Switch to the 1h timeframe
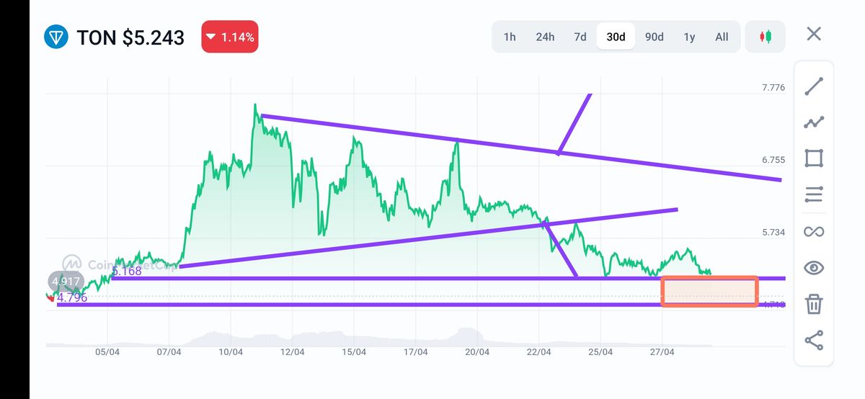The height and width of the screenshot is (399, 865). coord(510,37)
